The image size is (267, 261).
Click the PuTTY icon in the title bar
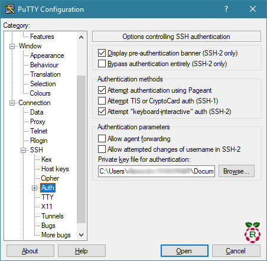click(10, 9)
